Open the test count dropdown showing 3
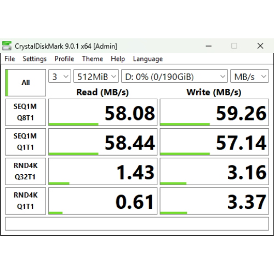The height and width of the screenshot is (274, 274). point(60,76)
